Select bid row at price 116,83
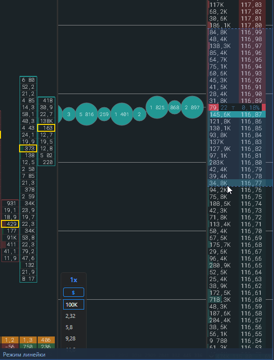 click(x=237, y=142)
